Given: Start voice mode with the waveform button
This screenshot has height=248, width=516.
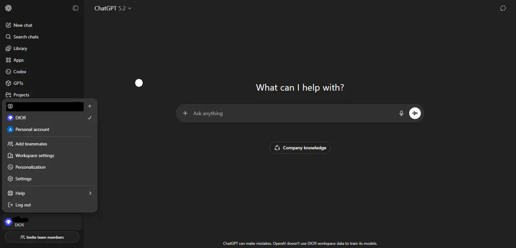Looking at the screenshot, I should [415, 114].
